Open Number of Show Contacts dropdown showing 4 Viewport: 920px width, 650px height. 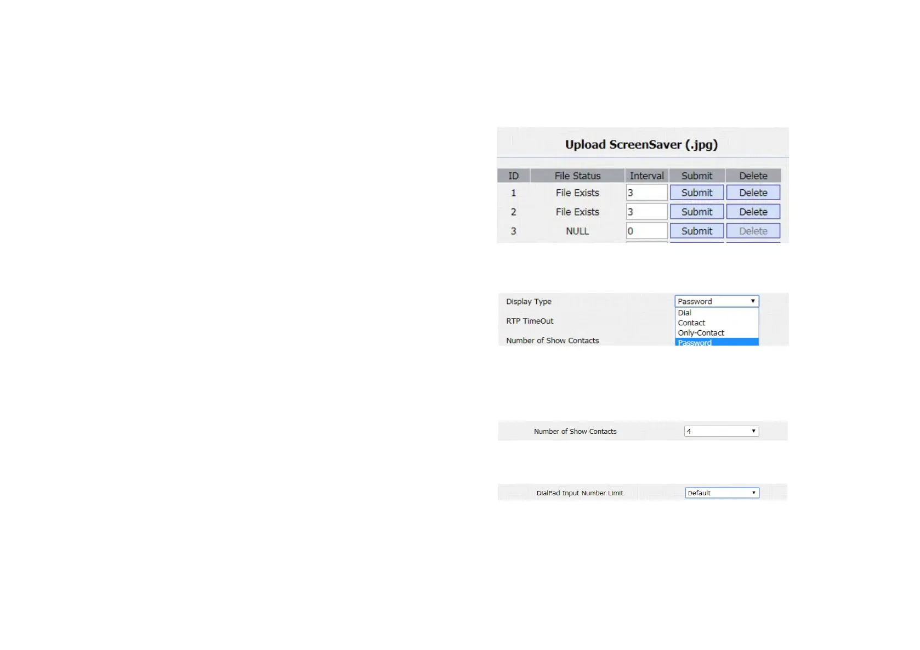[722, 431]
